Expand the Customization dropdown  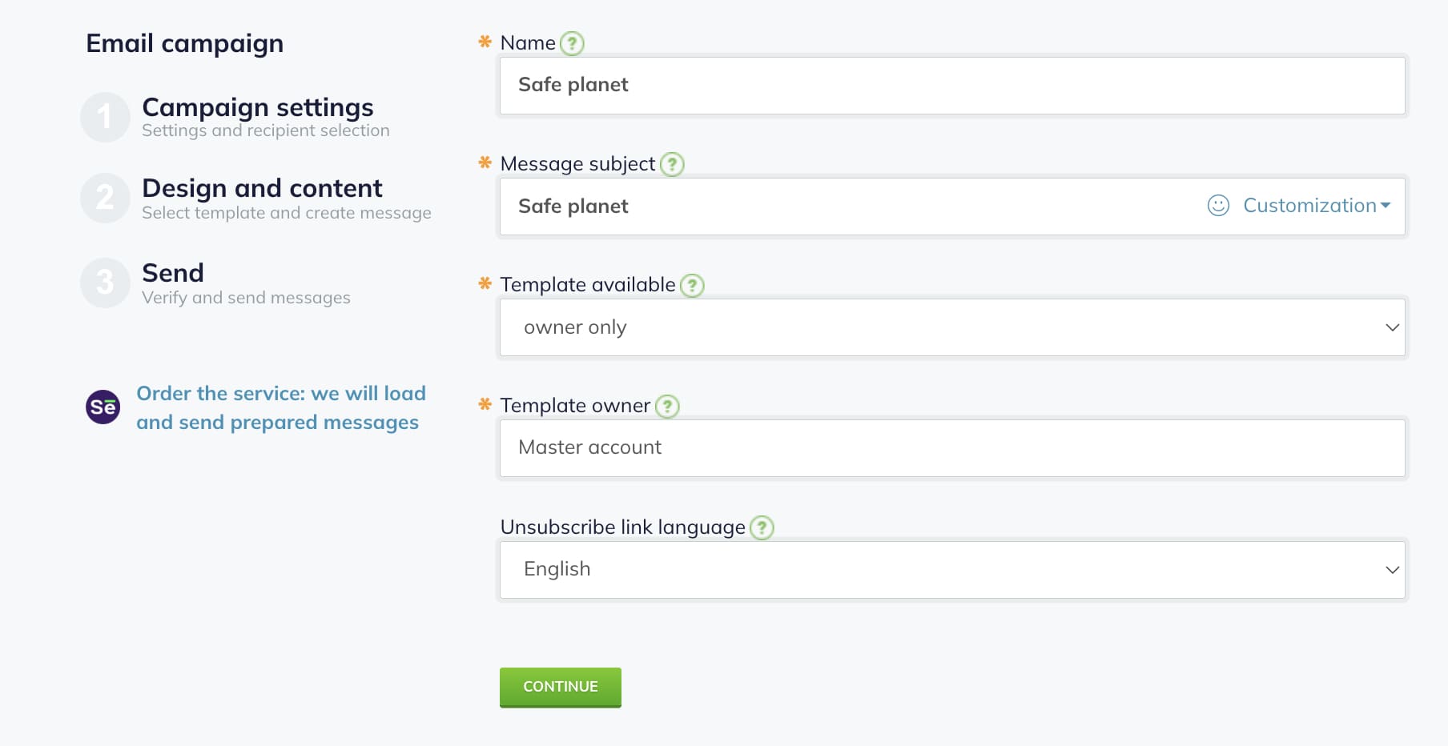(1317, 206)
